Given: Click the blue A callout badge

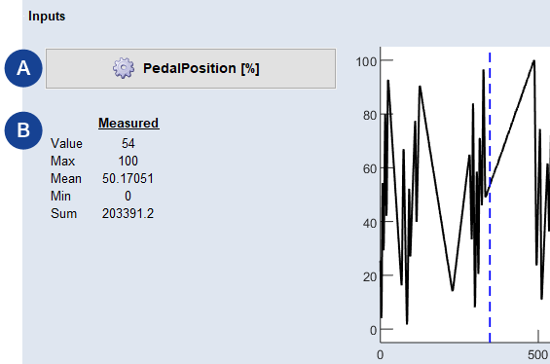Looking at the screenshot, I should [23, 68].
